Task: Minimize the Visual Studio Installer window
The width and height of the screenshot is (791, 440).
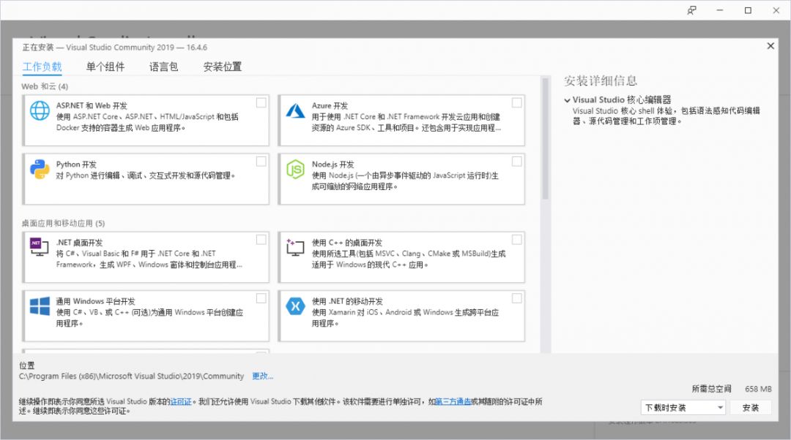Action: (720, 10)
